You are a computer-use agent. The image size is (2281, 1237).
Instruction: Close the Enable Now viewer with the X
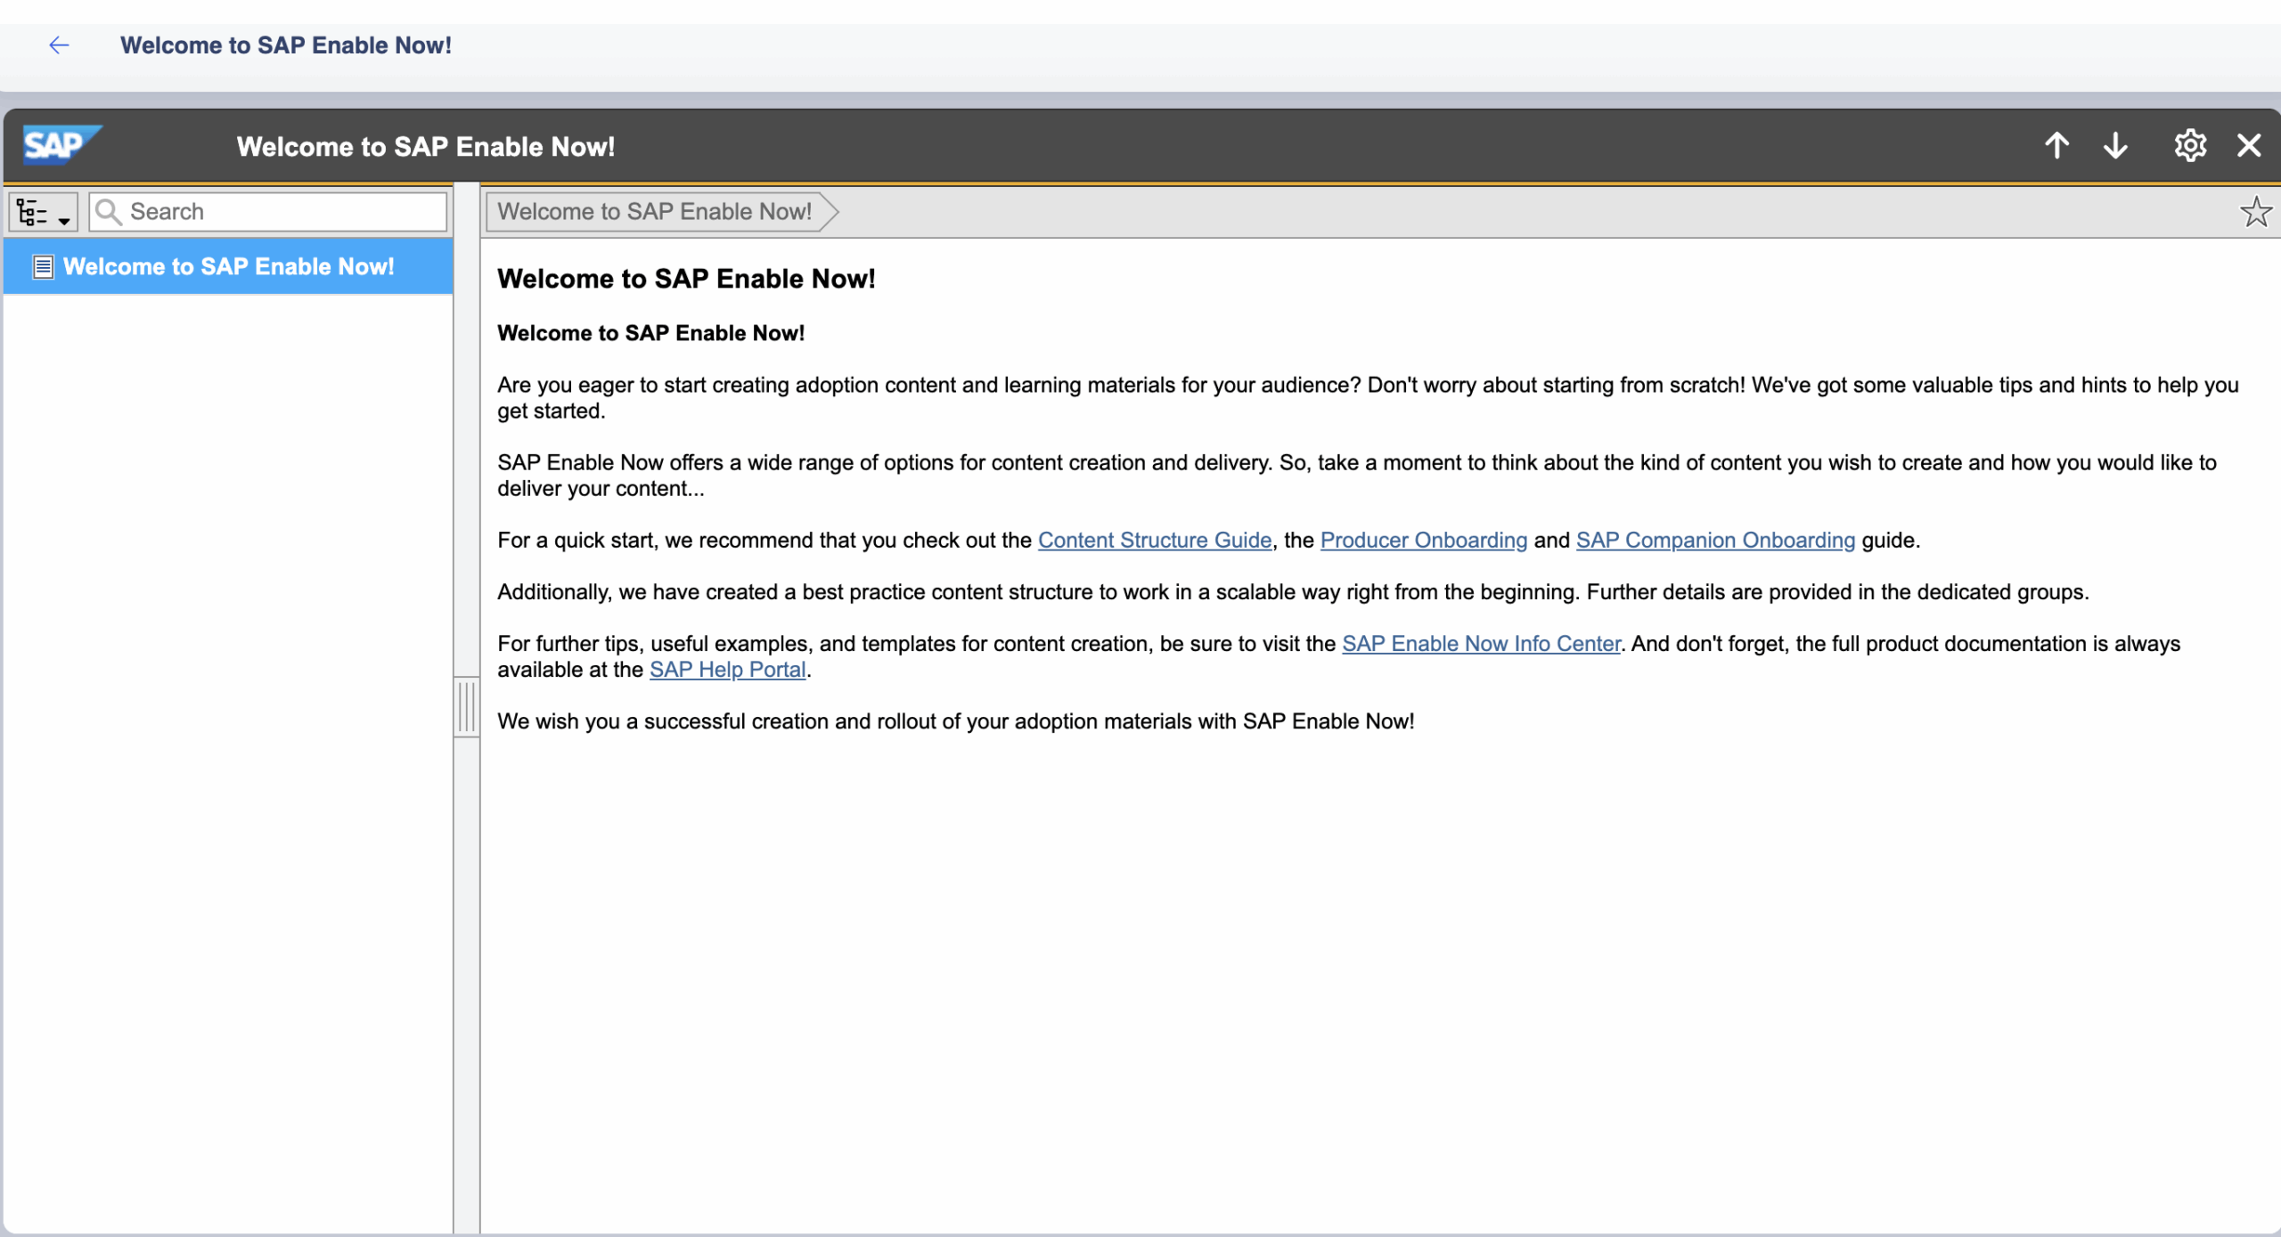[2248, 145]
